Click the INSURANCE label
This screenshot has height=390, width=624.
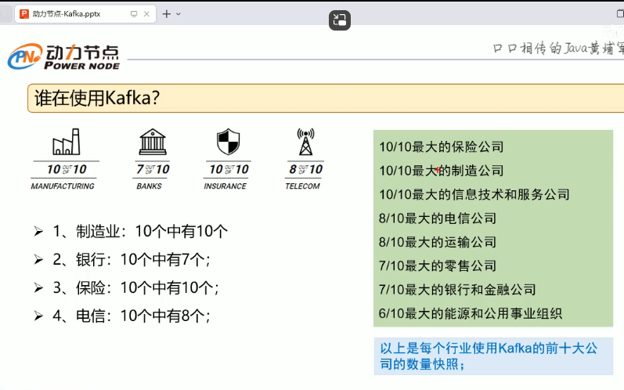pyautogui.click(x=225, y=186)
